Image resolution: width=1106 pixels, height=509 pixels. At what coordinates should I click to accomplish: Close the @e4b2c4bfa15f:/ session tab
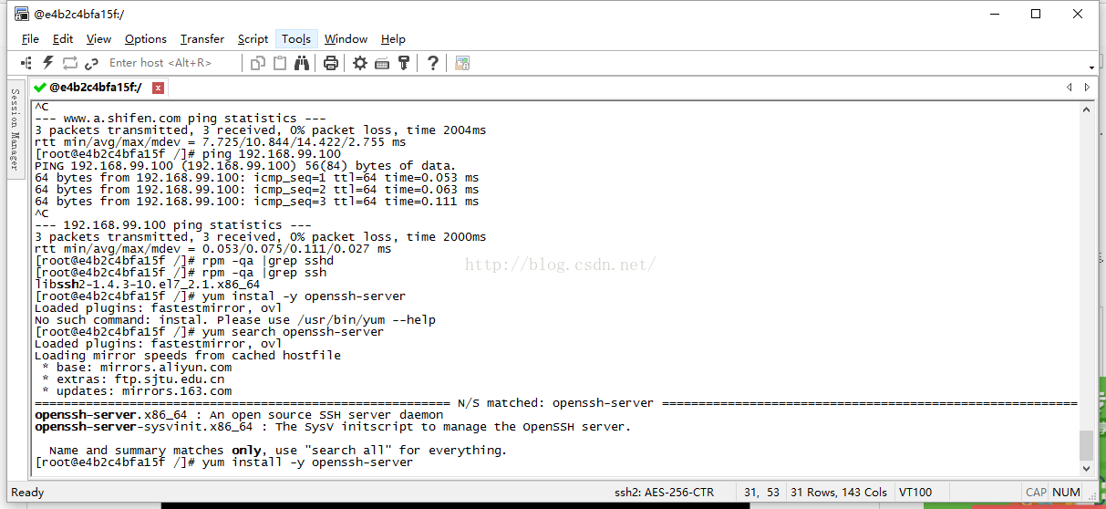(159, 88)
